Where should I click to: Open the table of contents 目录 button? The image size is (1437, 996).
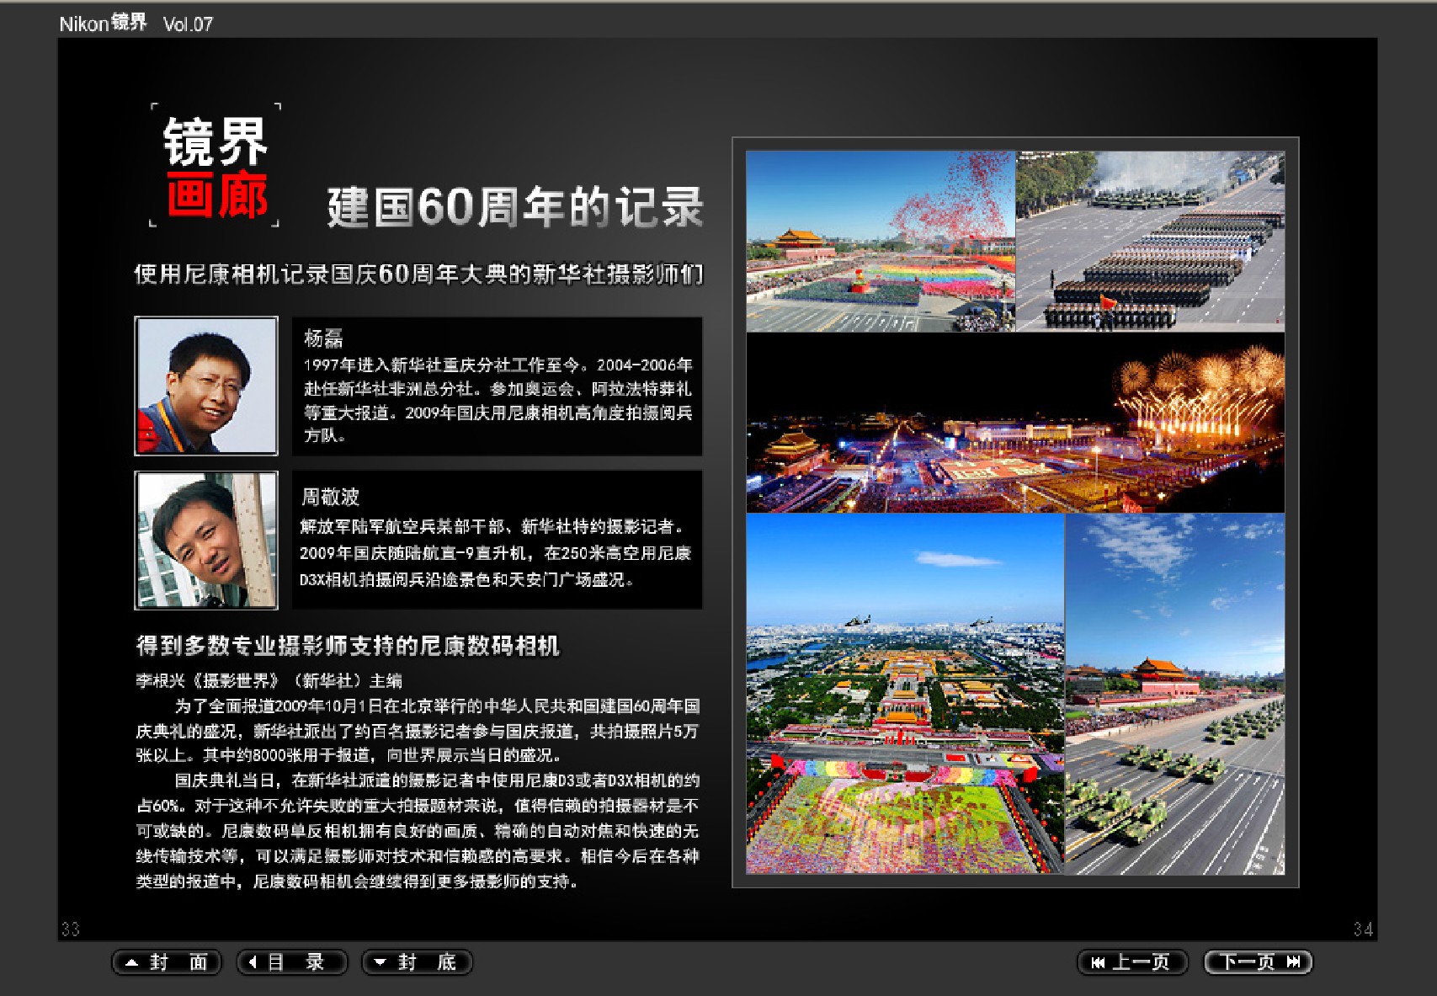tap(292, 961)
